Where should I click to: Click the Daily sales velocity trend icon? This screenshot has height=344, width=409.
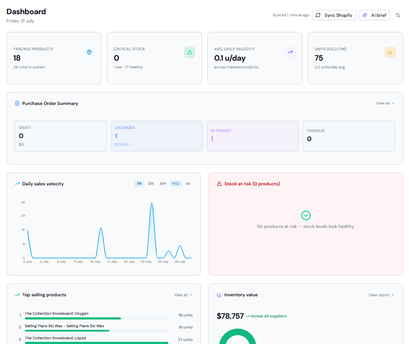17,184
